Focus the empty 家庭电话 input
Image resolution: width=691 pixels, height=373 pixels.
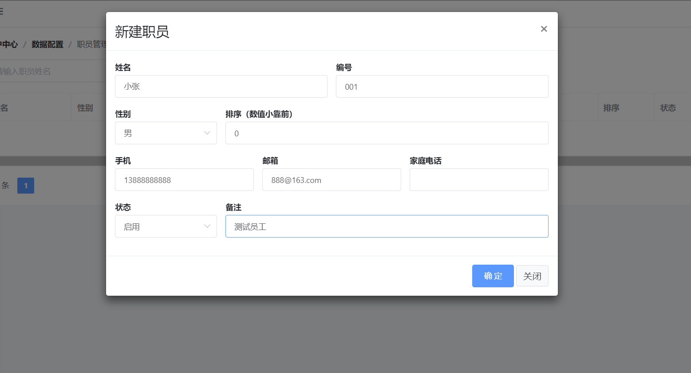478,180
